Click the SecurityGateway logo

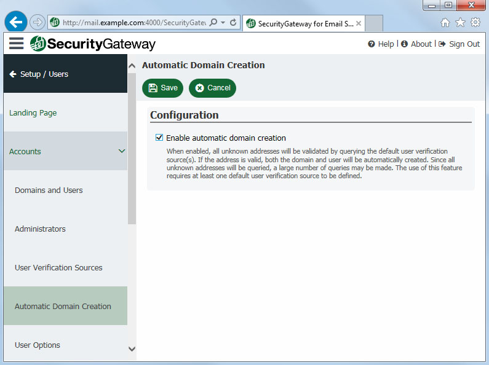click(x=93, y=44)
